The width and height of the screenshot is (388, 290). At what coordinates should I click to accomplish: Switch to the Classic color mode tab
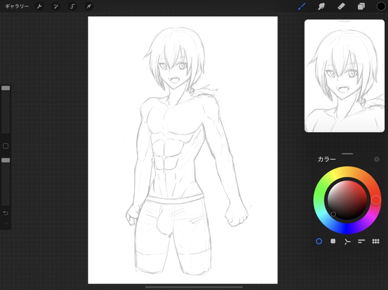pos(333,241)
